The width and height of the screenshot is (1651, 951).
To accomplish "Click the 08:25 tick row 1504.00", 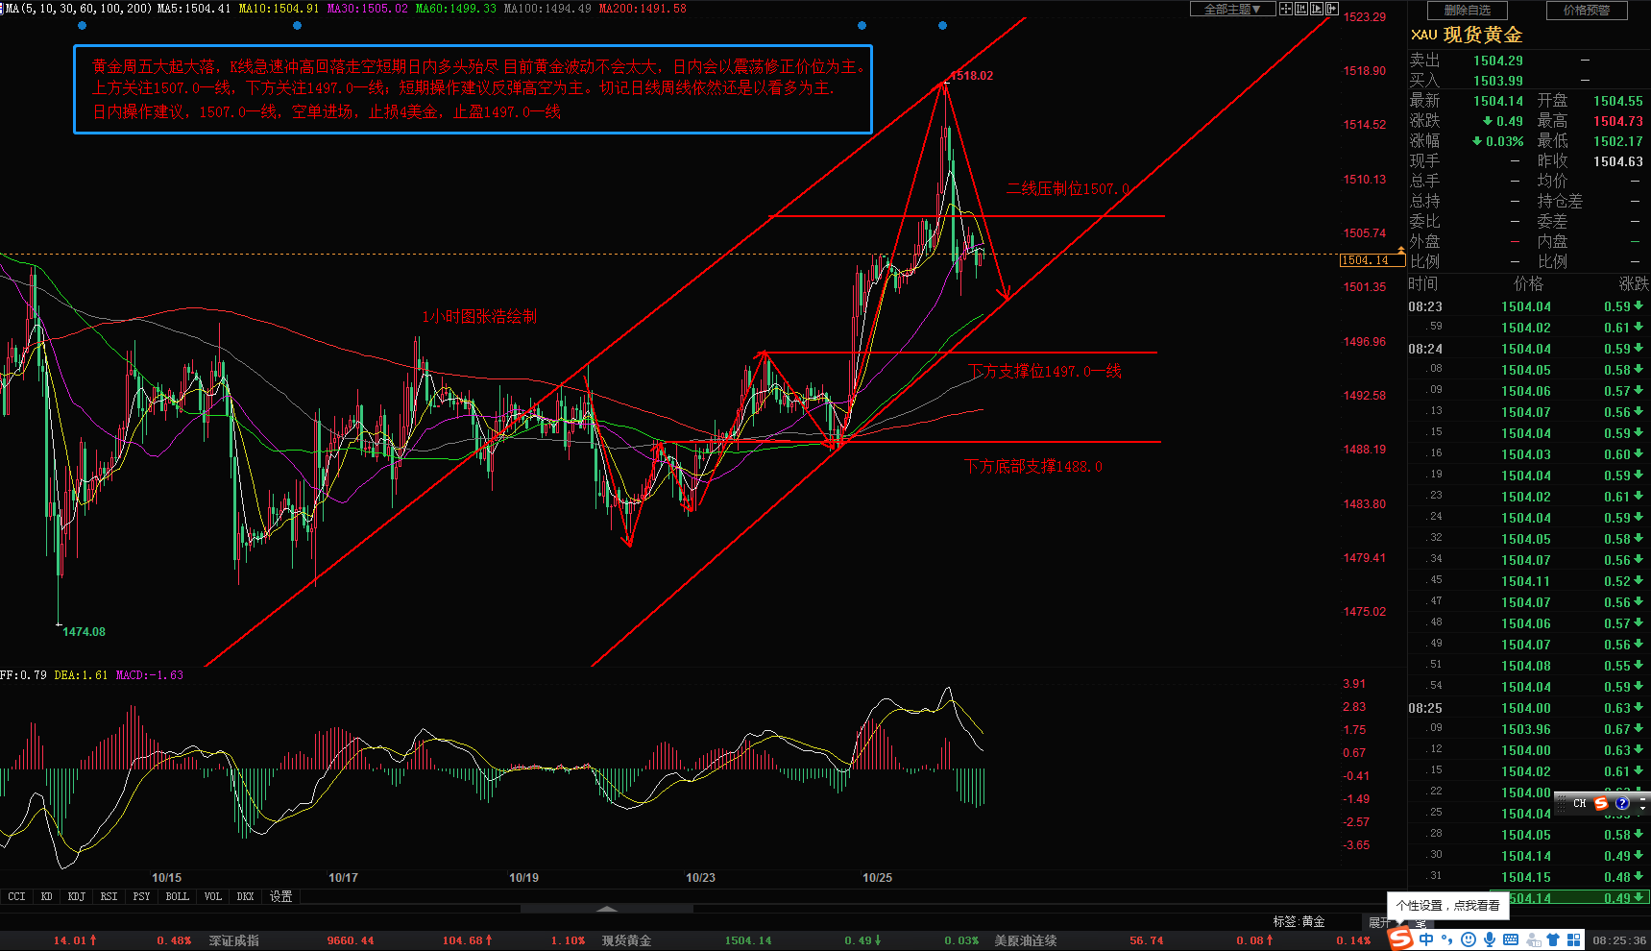I will pos(1527,708).
